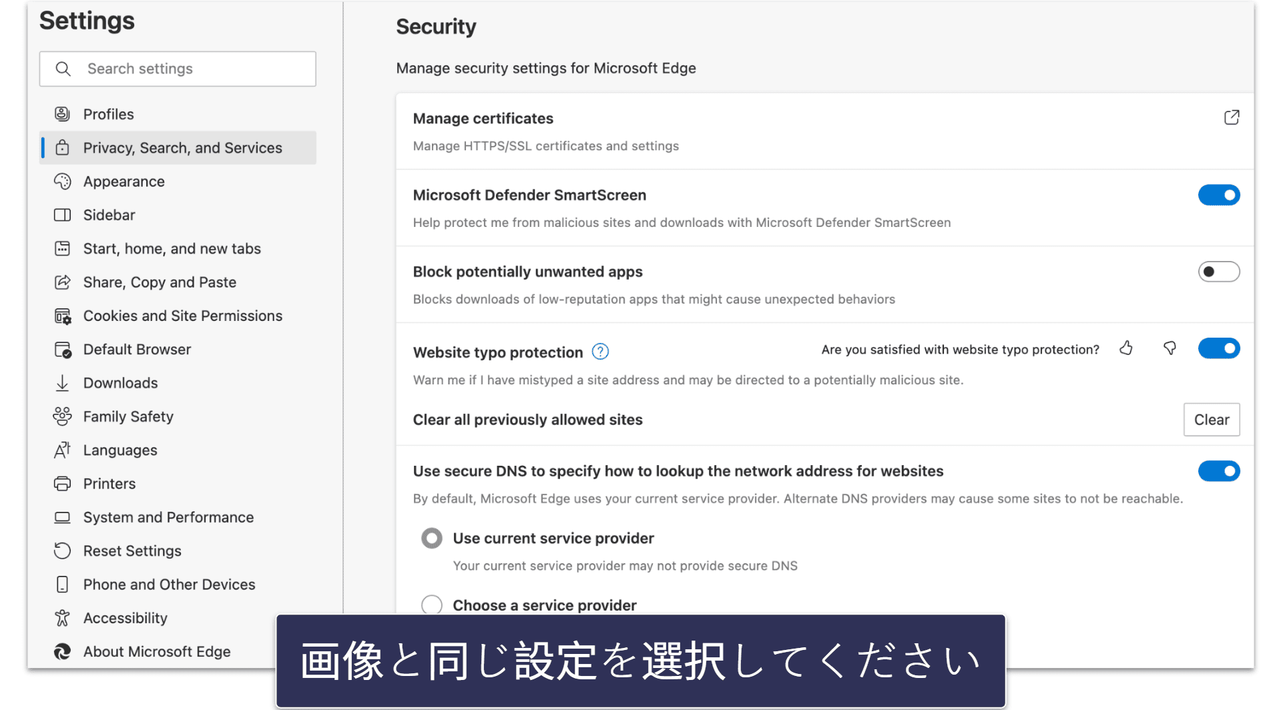This screenshot has height=710, width=1281.
Task: Enable Block potentially unwanted apps toggle
Action: tap(1218, 272)
